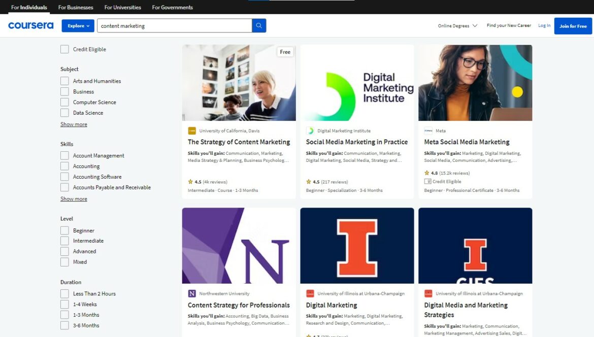Check the Business subject filter
The image size is (594, 337).
(65, 92)
